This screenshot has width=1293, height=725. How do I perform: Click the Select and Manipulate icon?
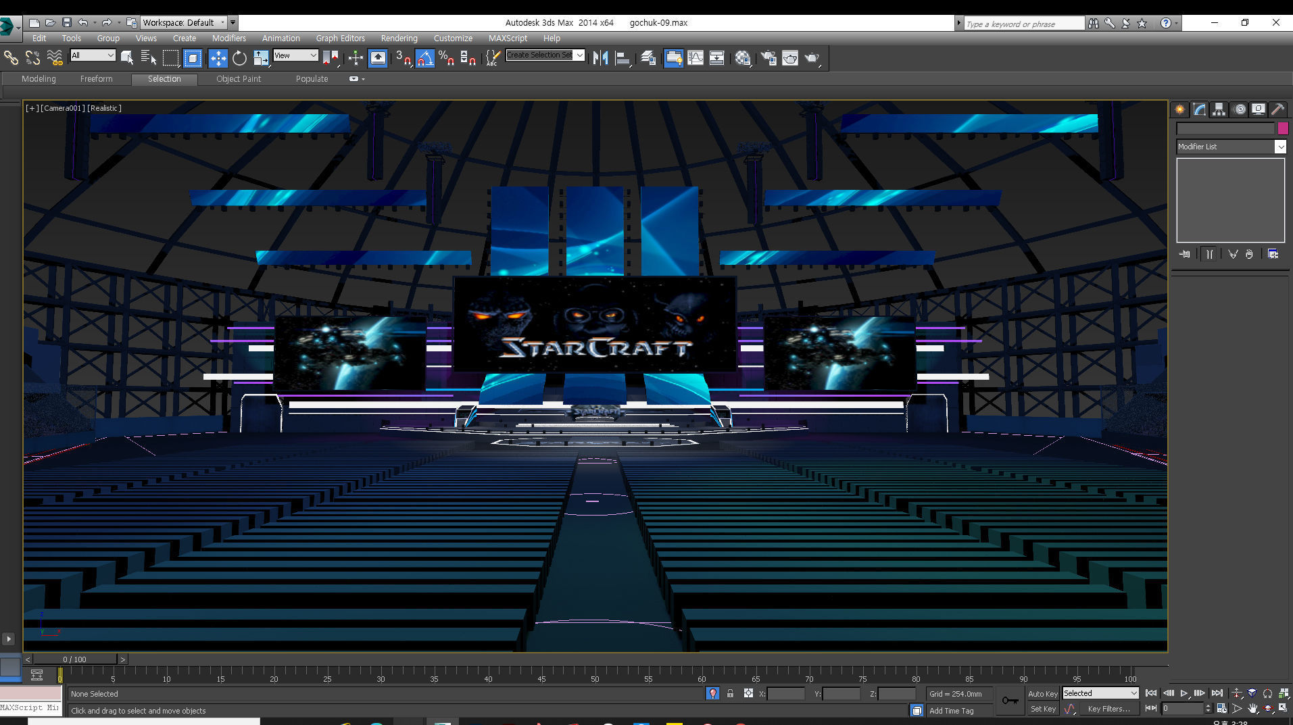(356, 58)
